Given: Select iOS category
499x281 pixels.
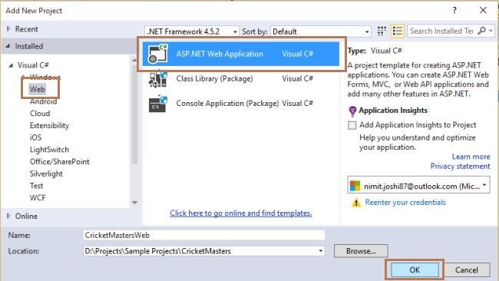Looking at the screenshot, I should click(35, 137).
